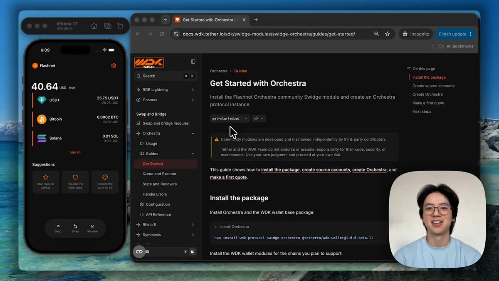499x281 pixels.
Task: Jump to Create Orchestra on this page
Action: pyautogui.click(x=427, y=94)
